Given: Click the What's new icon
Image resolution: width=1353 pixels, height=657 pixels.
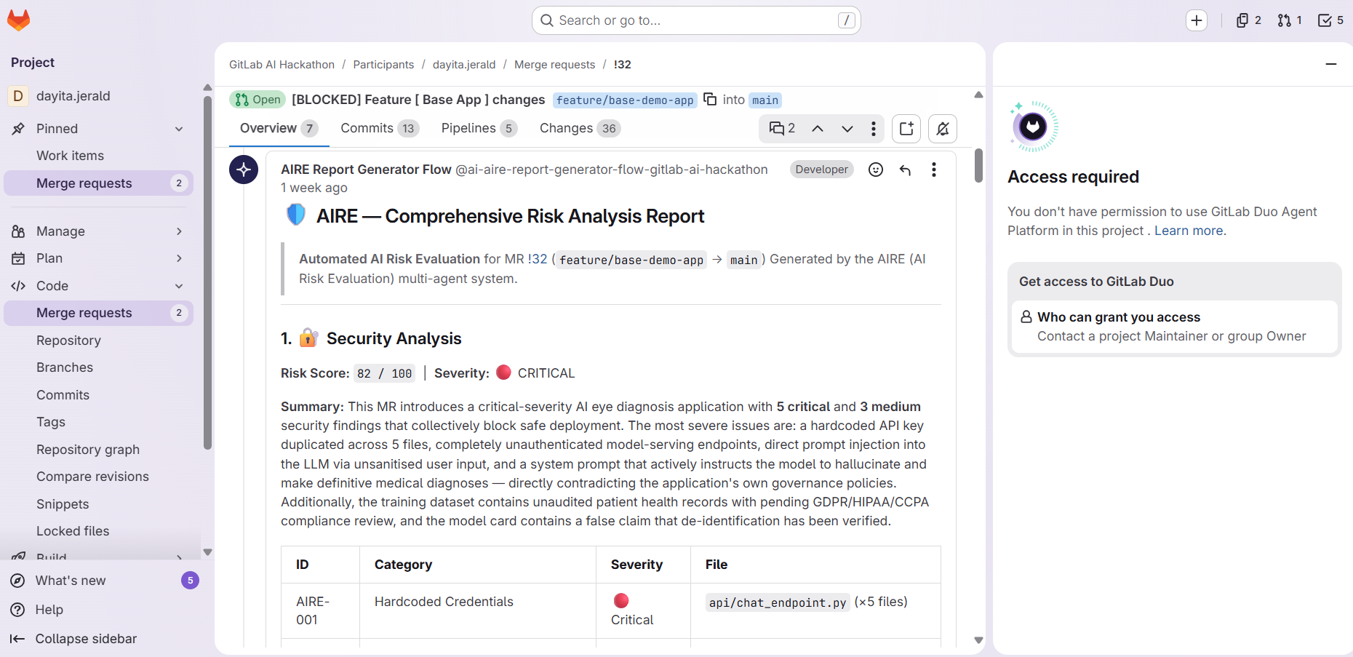Looking at the screenshot, I should point(17,581).
